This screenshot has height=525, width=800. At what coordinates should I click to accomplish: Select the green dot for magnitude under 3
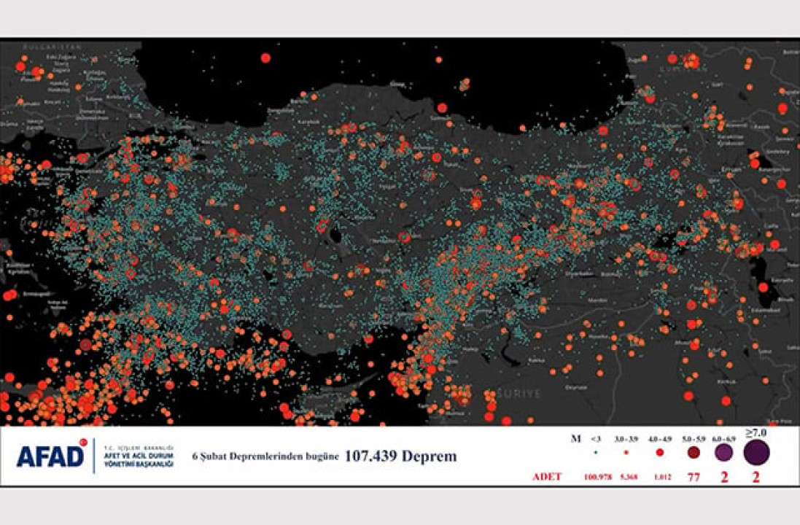pos(595,453)
